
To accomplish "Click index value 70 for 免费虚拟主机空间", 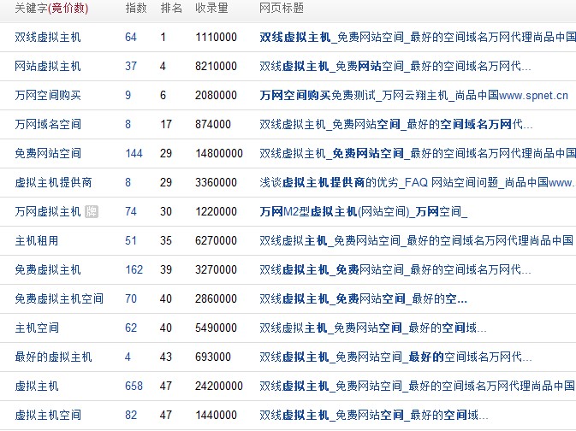I will click(131, 298).
